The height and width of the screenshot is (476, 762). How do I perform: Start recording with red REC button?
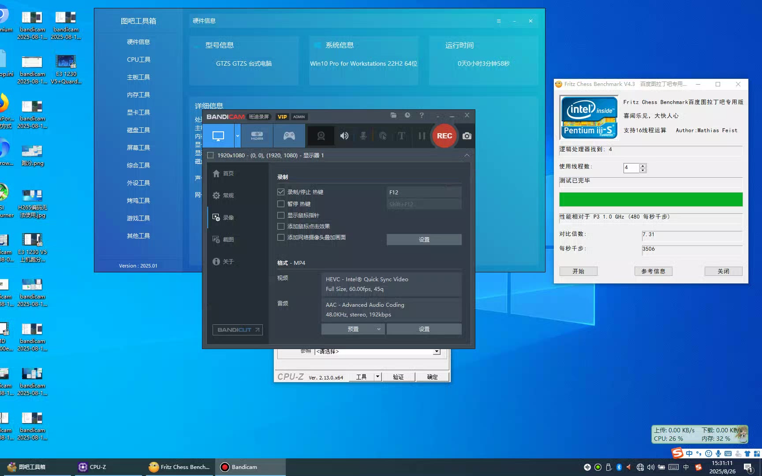coord(444,136)
